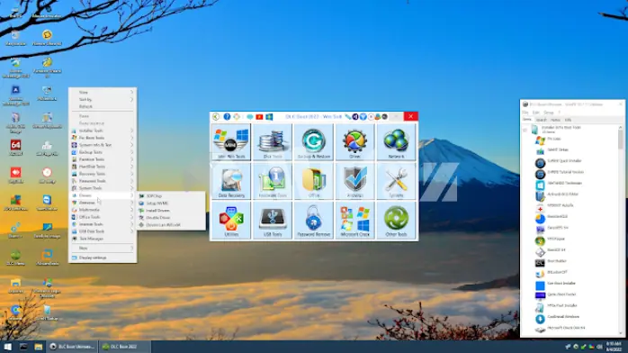The height and width of the screenshot is (353, 628).
Task: Choose Install Drivers from submenu
Action: (x=172, y=211)
